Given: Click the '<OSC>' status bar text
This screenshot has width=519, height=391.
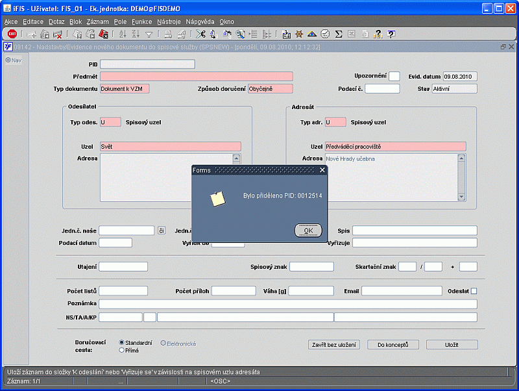Looking at the screenshot, I should point(220,381).
